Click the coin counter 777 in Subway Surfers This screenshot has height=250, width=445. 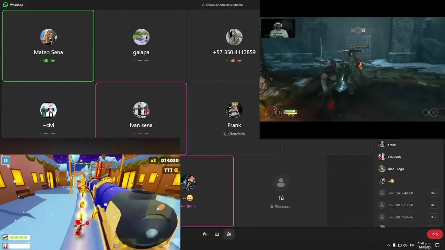[171, 170]
